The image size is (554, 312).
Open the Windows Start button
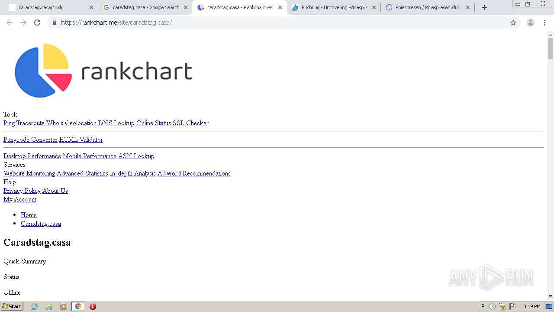click(x=12, y=306)
